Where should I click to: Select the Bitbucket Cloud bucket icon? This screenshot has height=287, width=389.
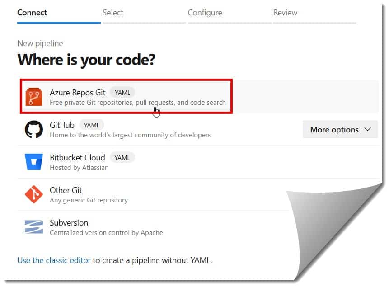[x=33, y=162]
